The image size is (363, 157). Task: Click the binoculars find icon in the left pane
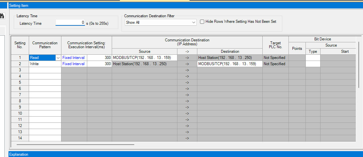pos(2,16)
